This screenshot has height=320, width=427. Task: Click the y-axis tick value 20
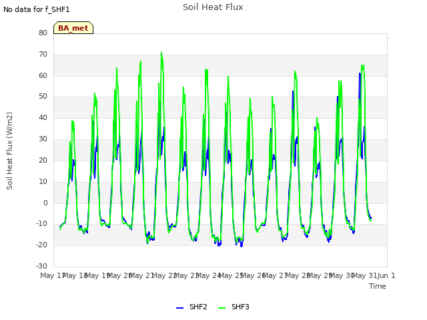(x=43, y=160)
